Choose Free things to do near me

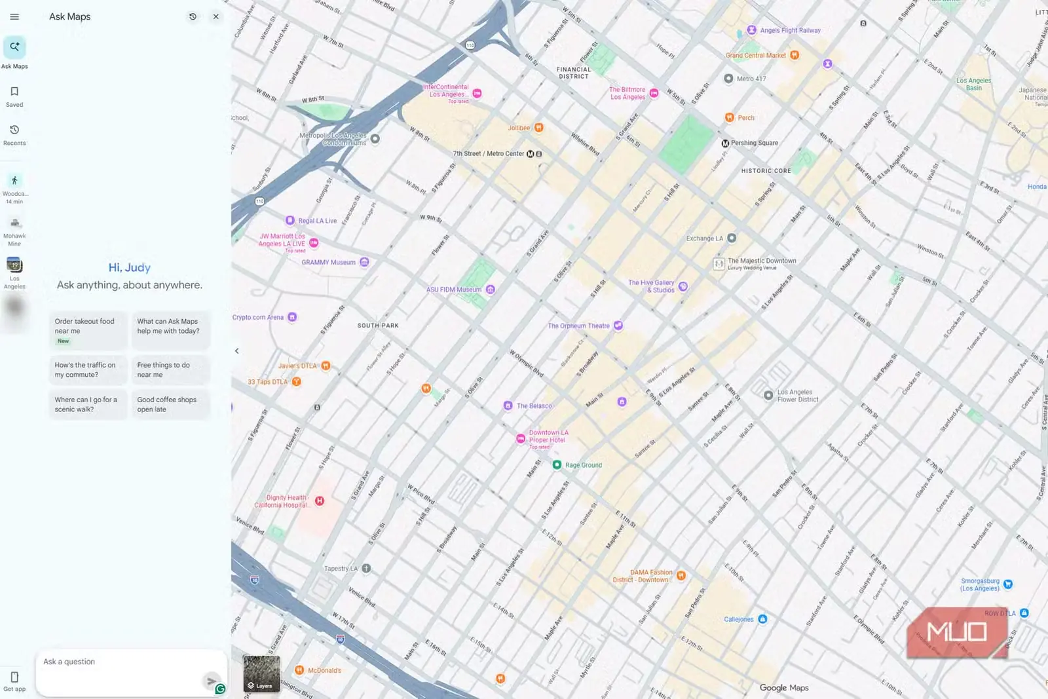click(x=172, y=370)
